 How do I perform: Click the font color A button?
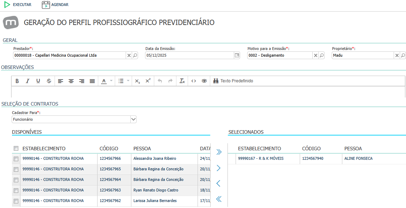pyautogui.click(x=104, y=81)
